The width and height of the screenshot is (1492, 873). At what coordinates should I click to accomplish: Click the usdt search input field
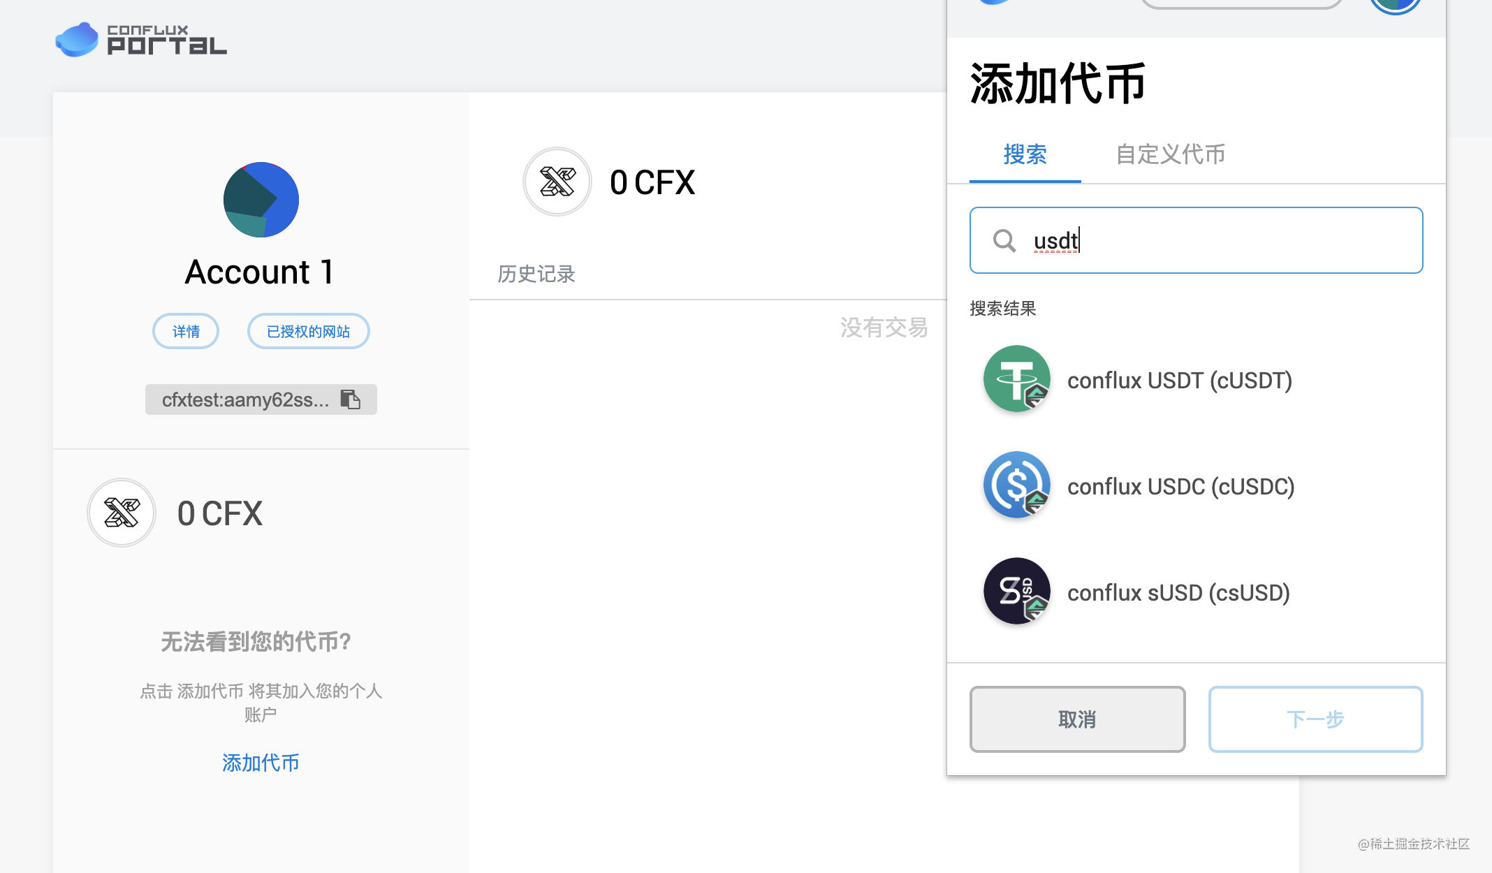pos(1196,240)
